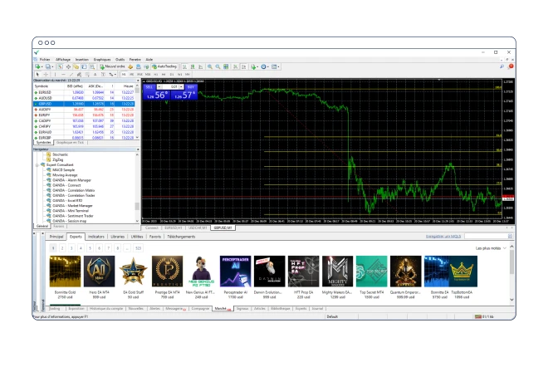The image size is (558, 372).
Task: Open the arrows objects dropdown
Action: (x=112, y=75)
